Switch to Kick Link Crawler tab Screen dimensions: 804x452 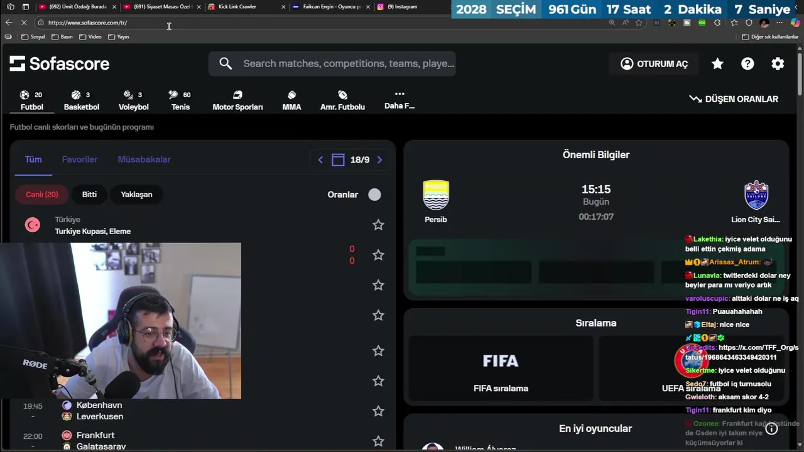coord(245,7)
